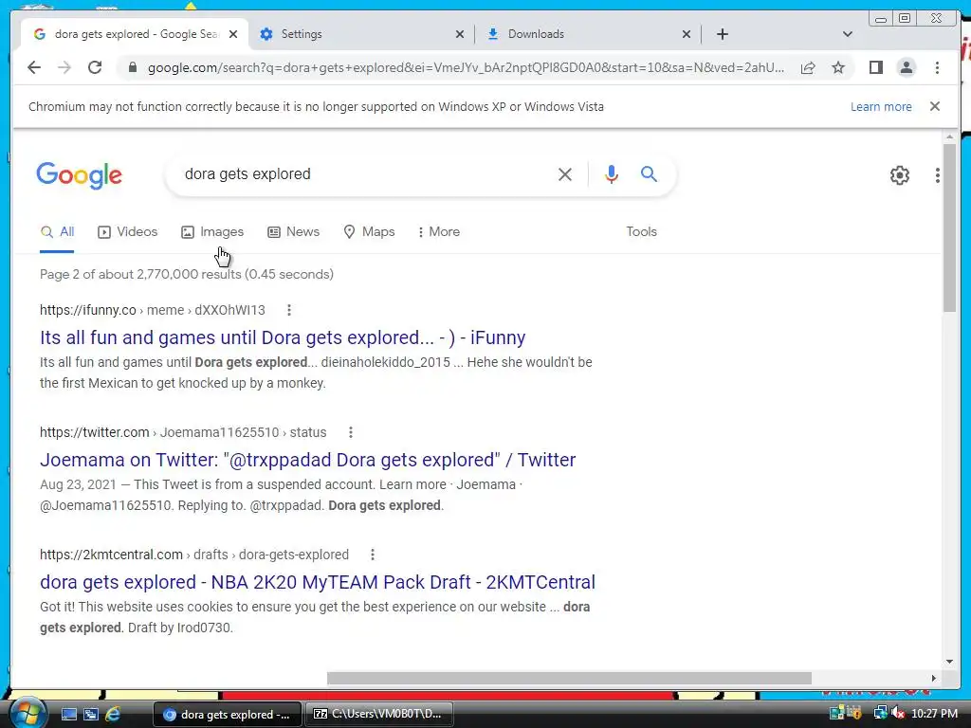Open the profile avatar menu

(906, 67)
